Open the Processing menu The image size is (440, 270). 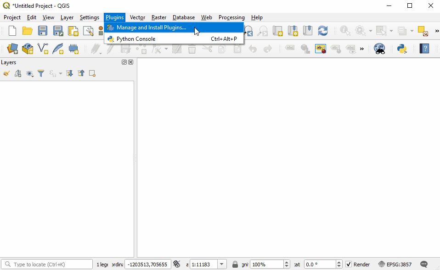(231, 17)
